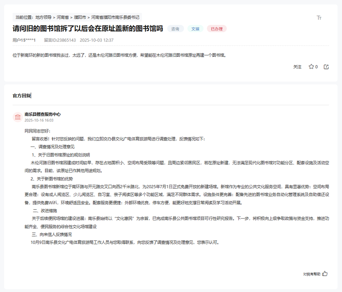Click the share icon beside the star

pyautogui.click(x=325, y=67)
